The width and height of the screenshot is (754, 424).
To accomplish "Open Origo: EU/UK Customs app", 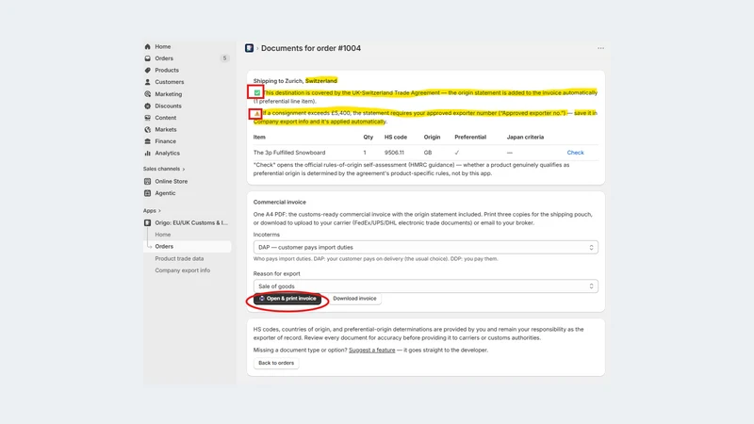I will pos(191,223).
